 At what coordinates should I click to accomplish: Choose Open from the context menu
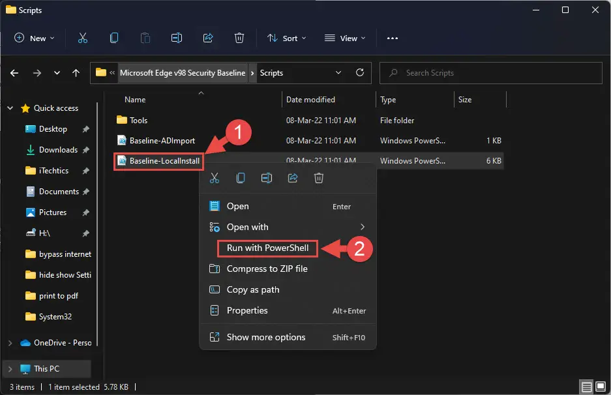288,206
